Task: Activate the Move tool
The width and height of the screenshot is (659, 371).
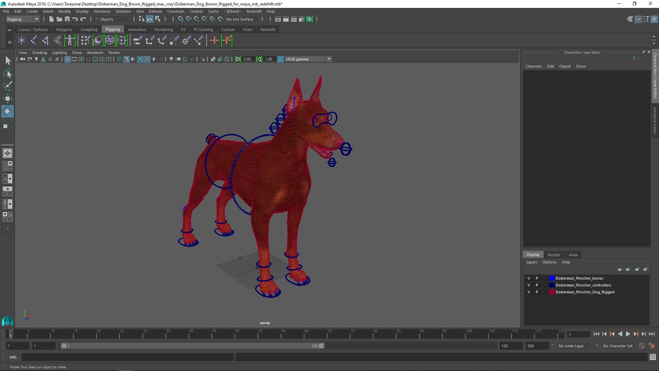Action: (x=8, y=99)
